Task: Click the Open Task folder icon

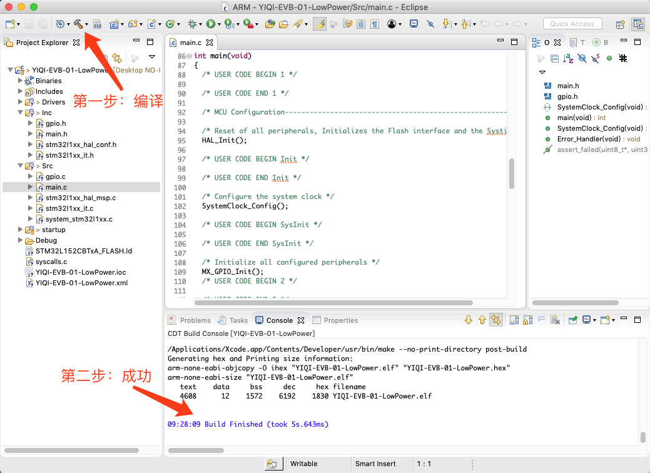Action: pos(283,24)
